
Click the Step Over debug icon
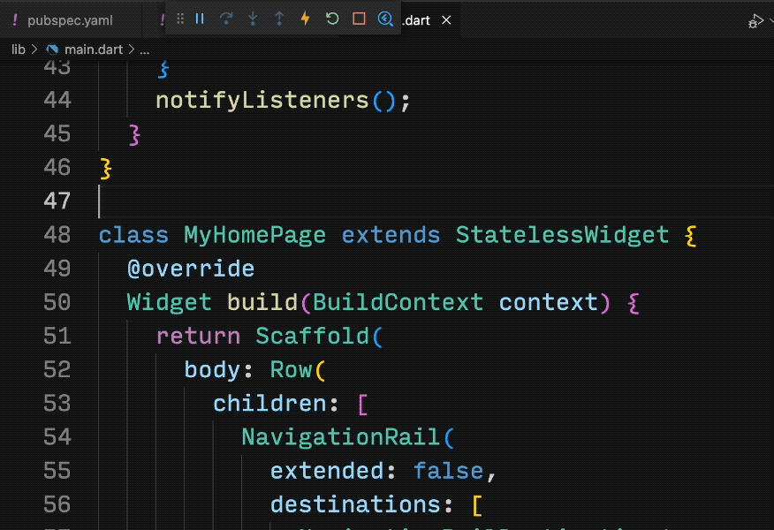[x=226, y=19]
